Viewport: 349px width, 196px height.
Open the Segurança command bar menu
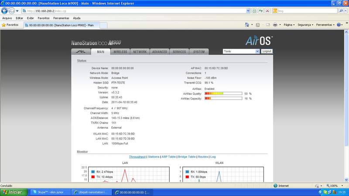[x=305, y=25]
